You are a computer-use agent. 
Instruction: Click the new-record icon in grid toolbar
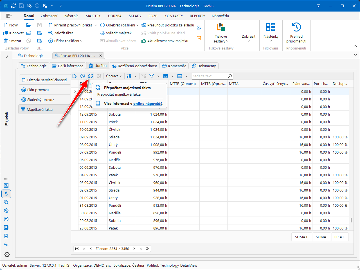tap(75, 76)
